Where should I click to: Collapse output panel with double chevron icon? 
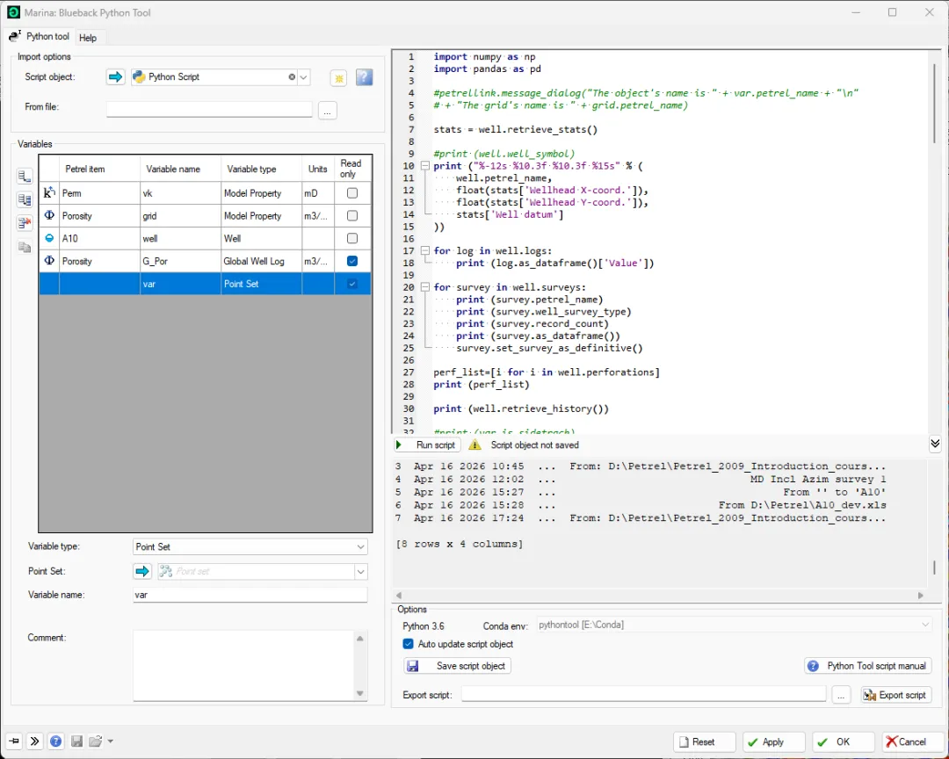[935, 445]
